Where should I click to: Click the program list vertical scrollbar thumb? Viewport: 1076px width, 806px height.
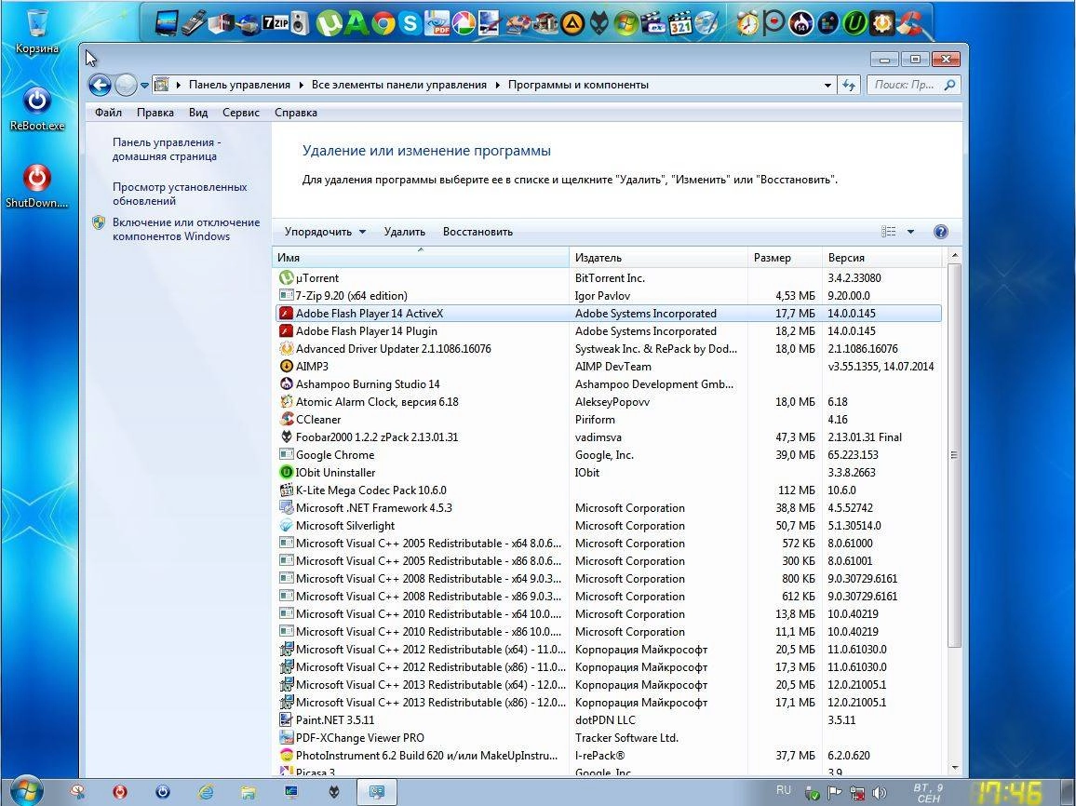(954, 455)
